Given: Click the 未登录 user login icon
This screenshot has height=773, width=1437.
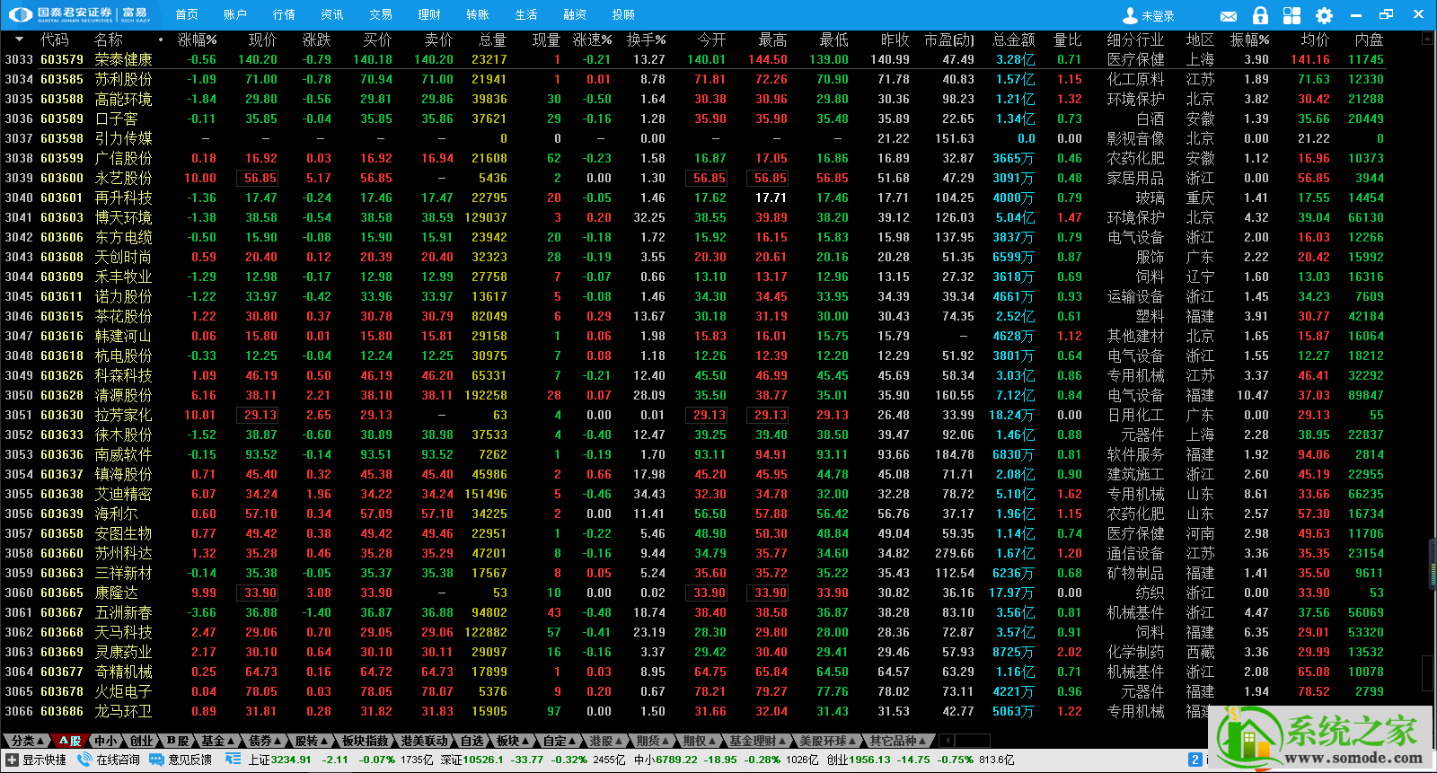Looking at the screenshot, I should pos(1130,15).
